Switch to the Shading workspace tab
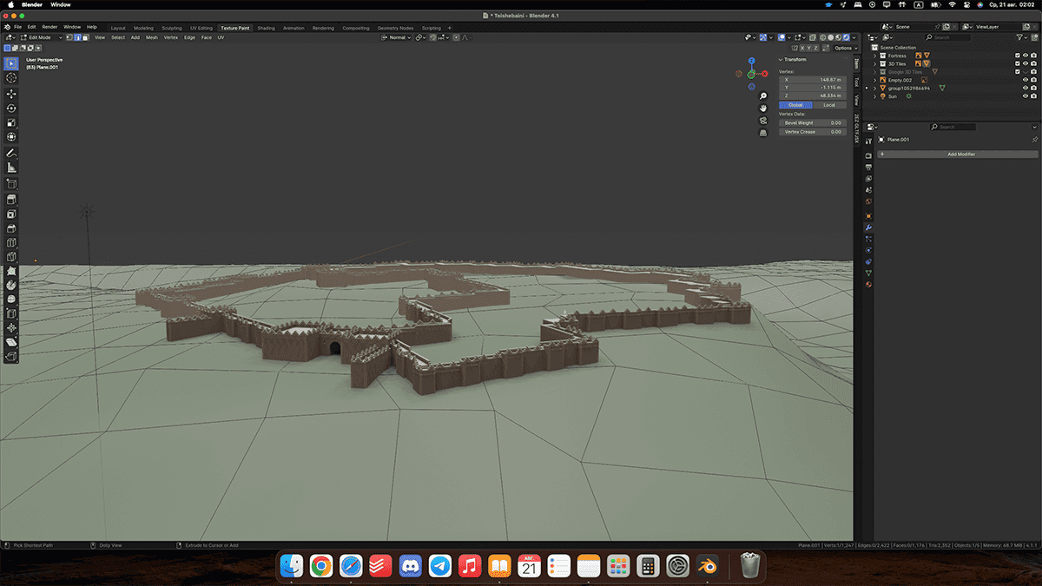 click(266, 28)
